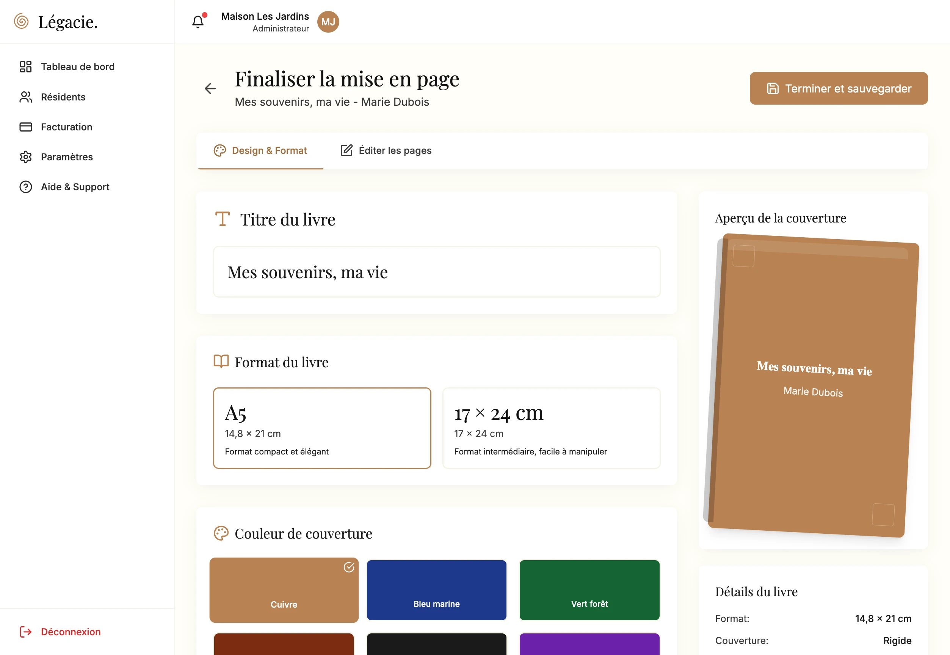Choose the Cuivre cover color
This screenshot has width=950, height=655.
tap(284, 590)
